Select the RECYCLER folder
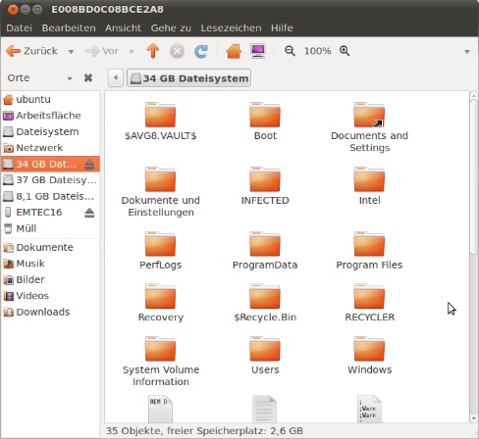 pos(369,303)
